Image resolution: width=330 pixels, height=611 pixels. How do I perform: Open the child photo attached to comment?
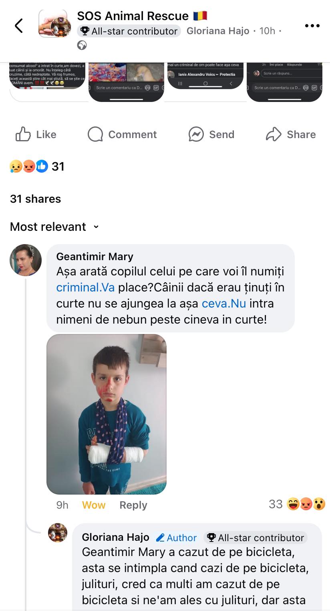coord(107,414)
